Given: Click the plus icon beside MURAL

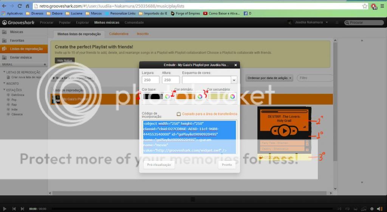Looking at the screenshot, I should (45, 65).
